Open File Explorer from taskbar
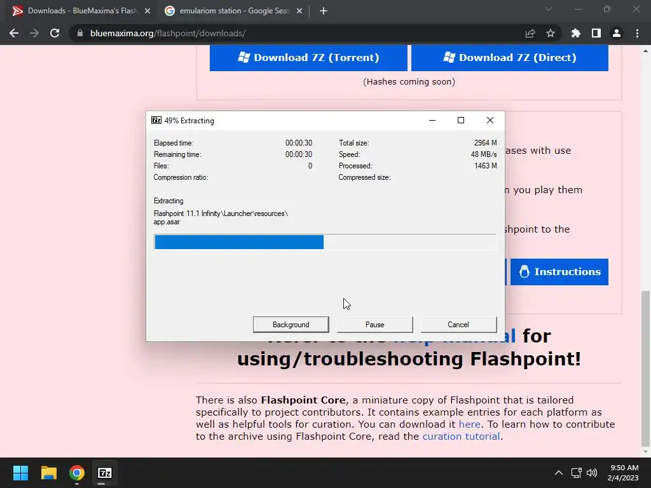 pyautogui.click(x=48, y=473)
